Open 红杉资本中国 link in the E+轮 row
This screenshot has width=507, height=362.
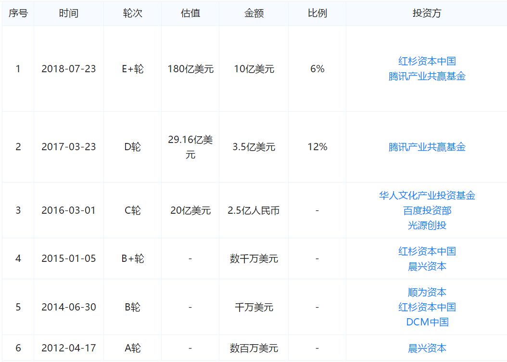point(427,61)
